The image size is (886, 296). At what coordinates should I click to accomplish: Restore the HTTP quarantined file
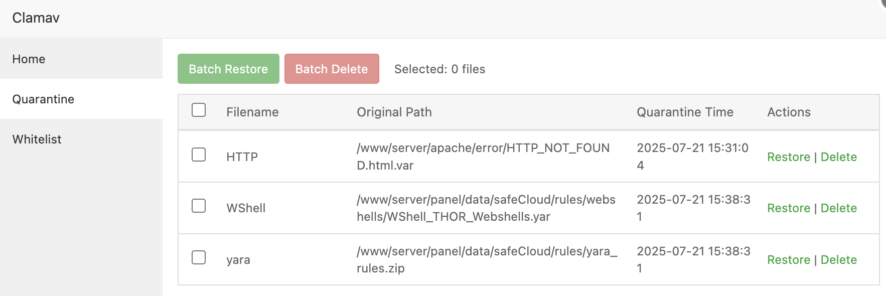789,157
